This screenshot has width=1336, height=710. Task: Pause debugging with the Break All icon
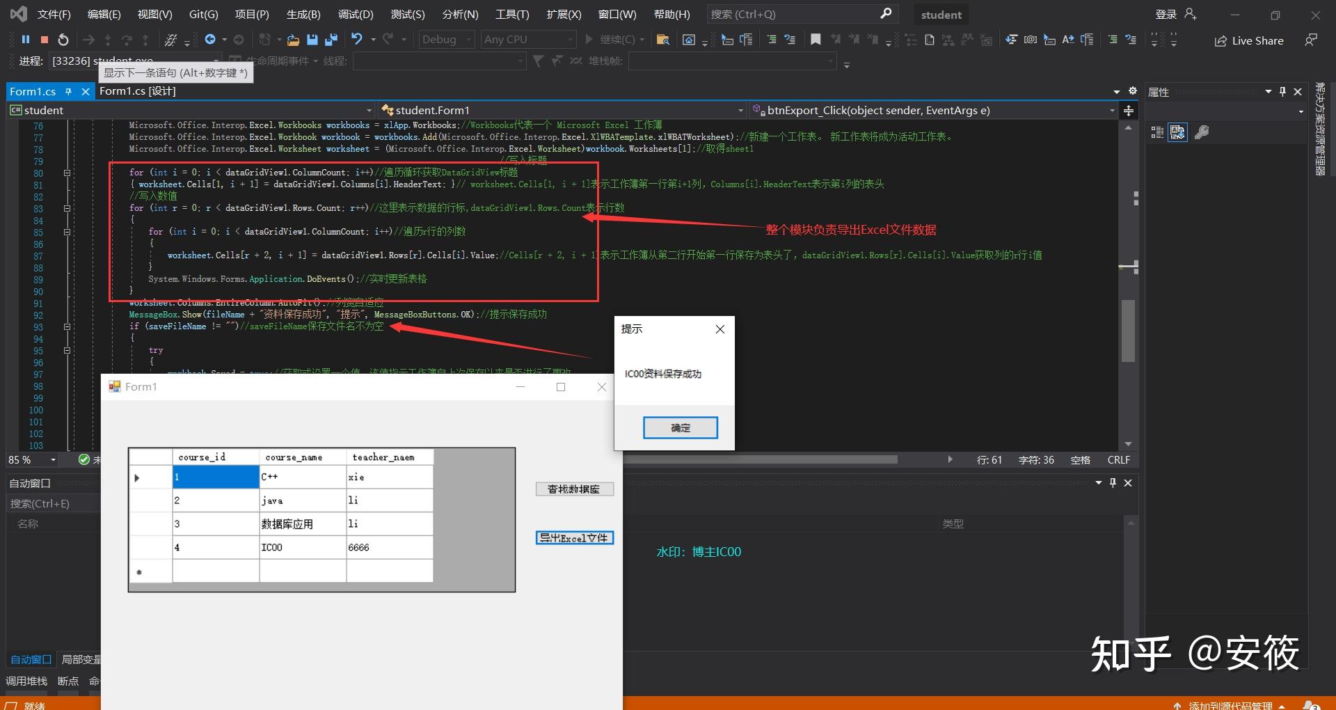coord(26,40)
